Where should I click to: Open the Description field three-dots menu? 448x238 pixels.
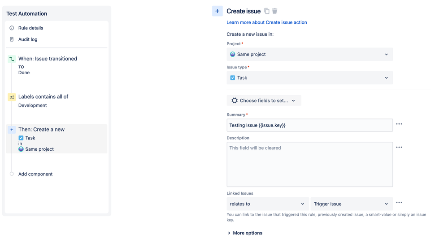(x=399, y=148)
